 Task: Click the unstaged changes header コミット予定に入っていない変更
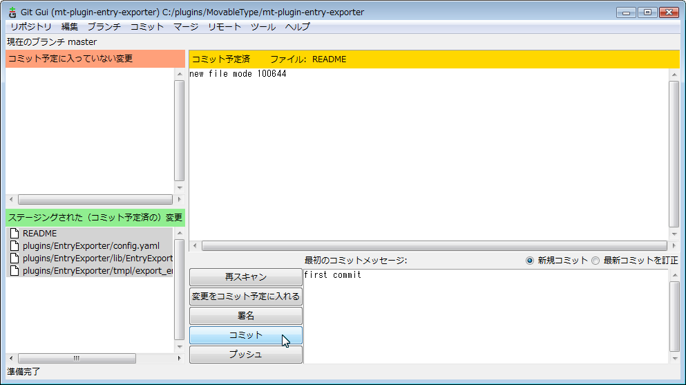(95, 59)
